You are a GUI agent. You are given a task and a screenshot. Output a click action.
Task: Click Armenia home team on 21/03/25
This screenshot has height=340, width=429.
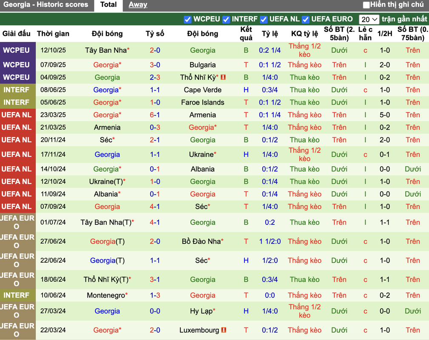pyautogui.click(x=107, y=127)
